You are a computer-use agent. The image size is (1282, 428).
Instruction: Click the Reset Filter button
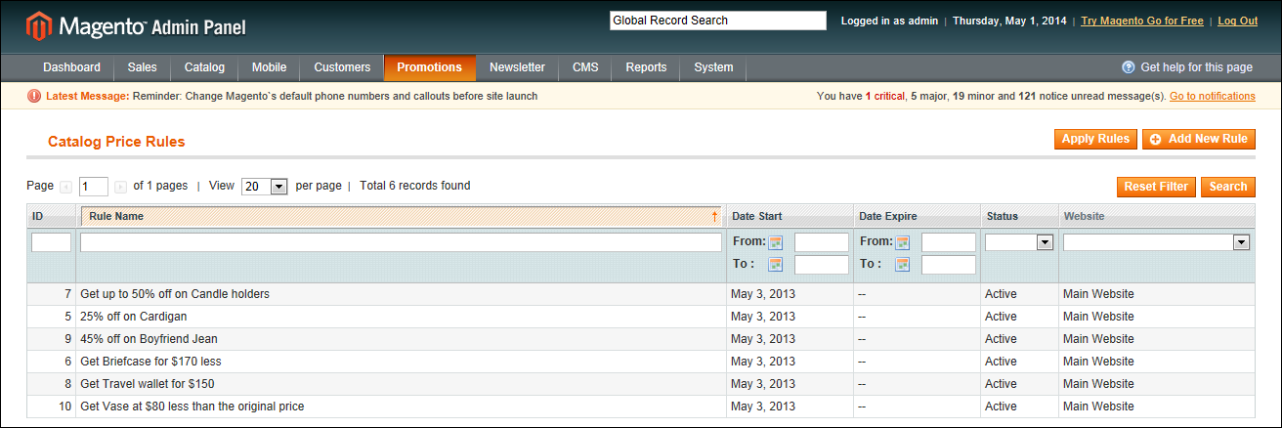click(x=1156, y=187)
